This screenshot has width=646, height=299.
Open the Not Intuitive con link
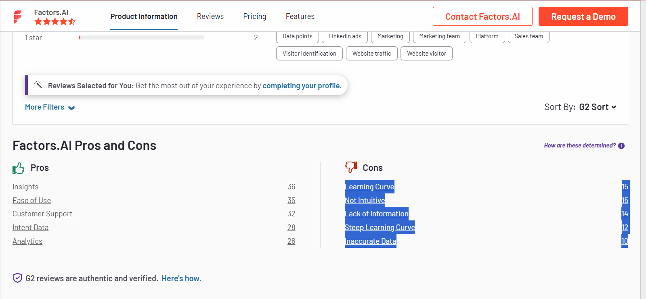coord(365,201)
